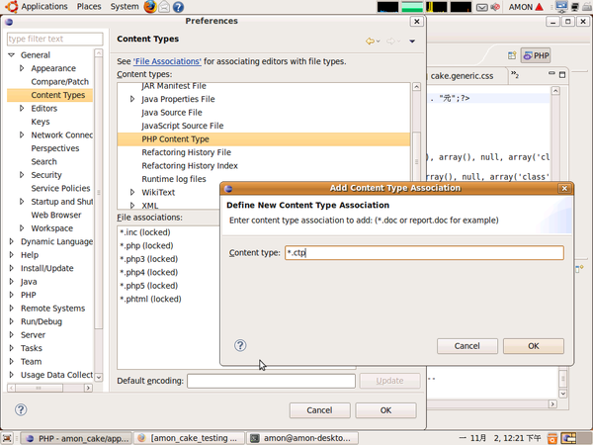Select the PHP perspective button
The width and height of the screenshot is (593, 445).
[x=536, y=55]
